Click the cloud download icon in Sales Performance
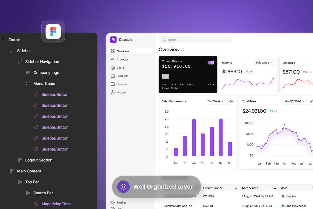 click(231, 101)
